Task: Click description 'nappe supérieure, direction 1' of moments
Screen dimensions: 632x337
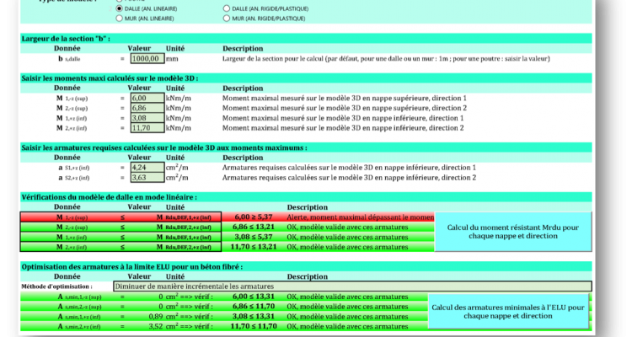Action: click(345, 98)
